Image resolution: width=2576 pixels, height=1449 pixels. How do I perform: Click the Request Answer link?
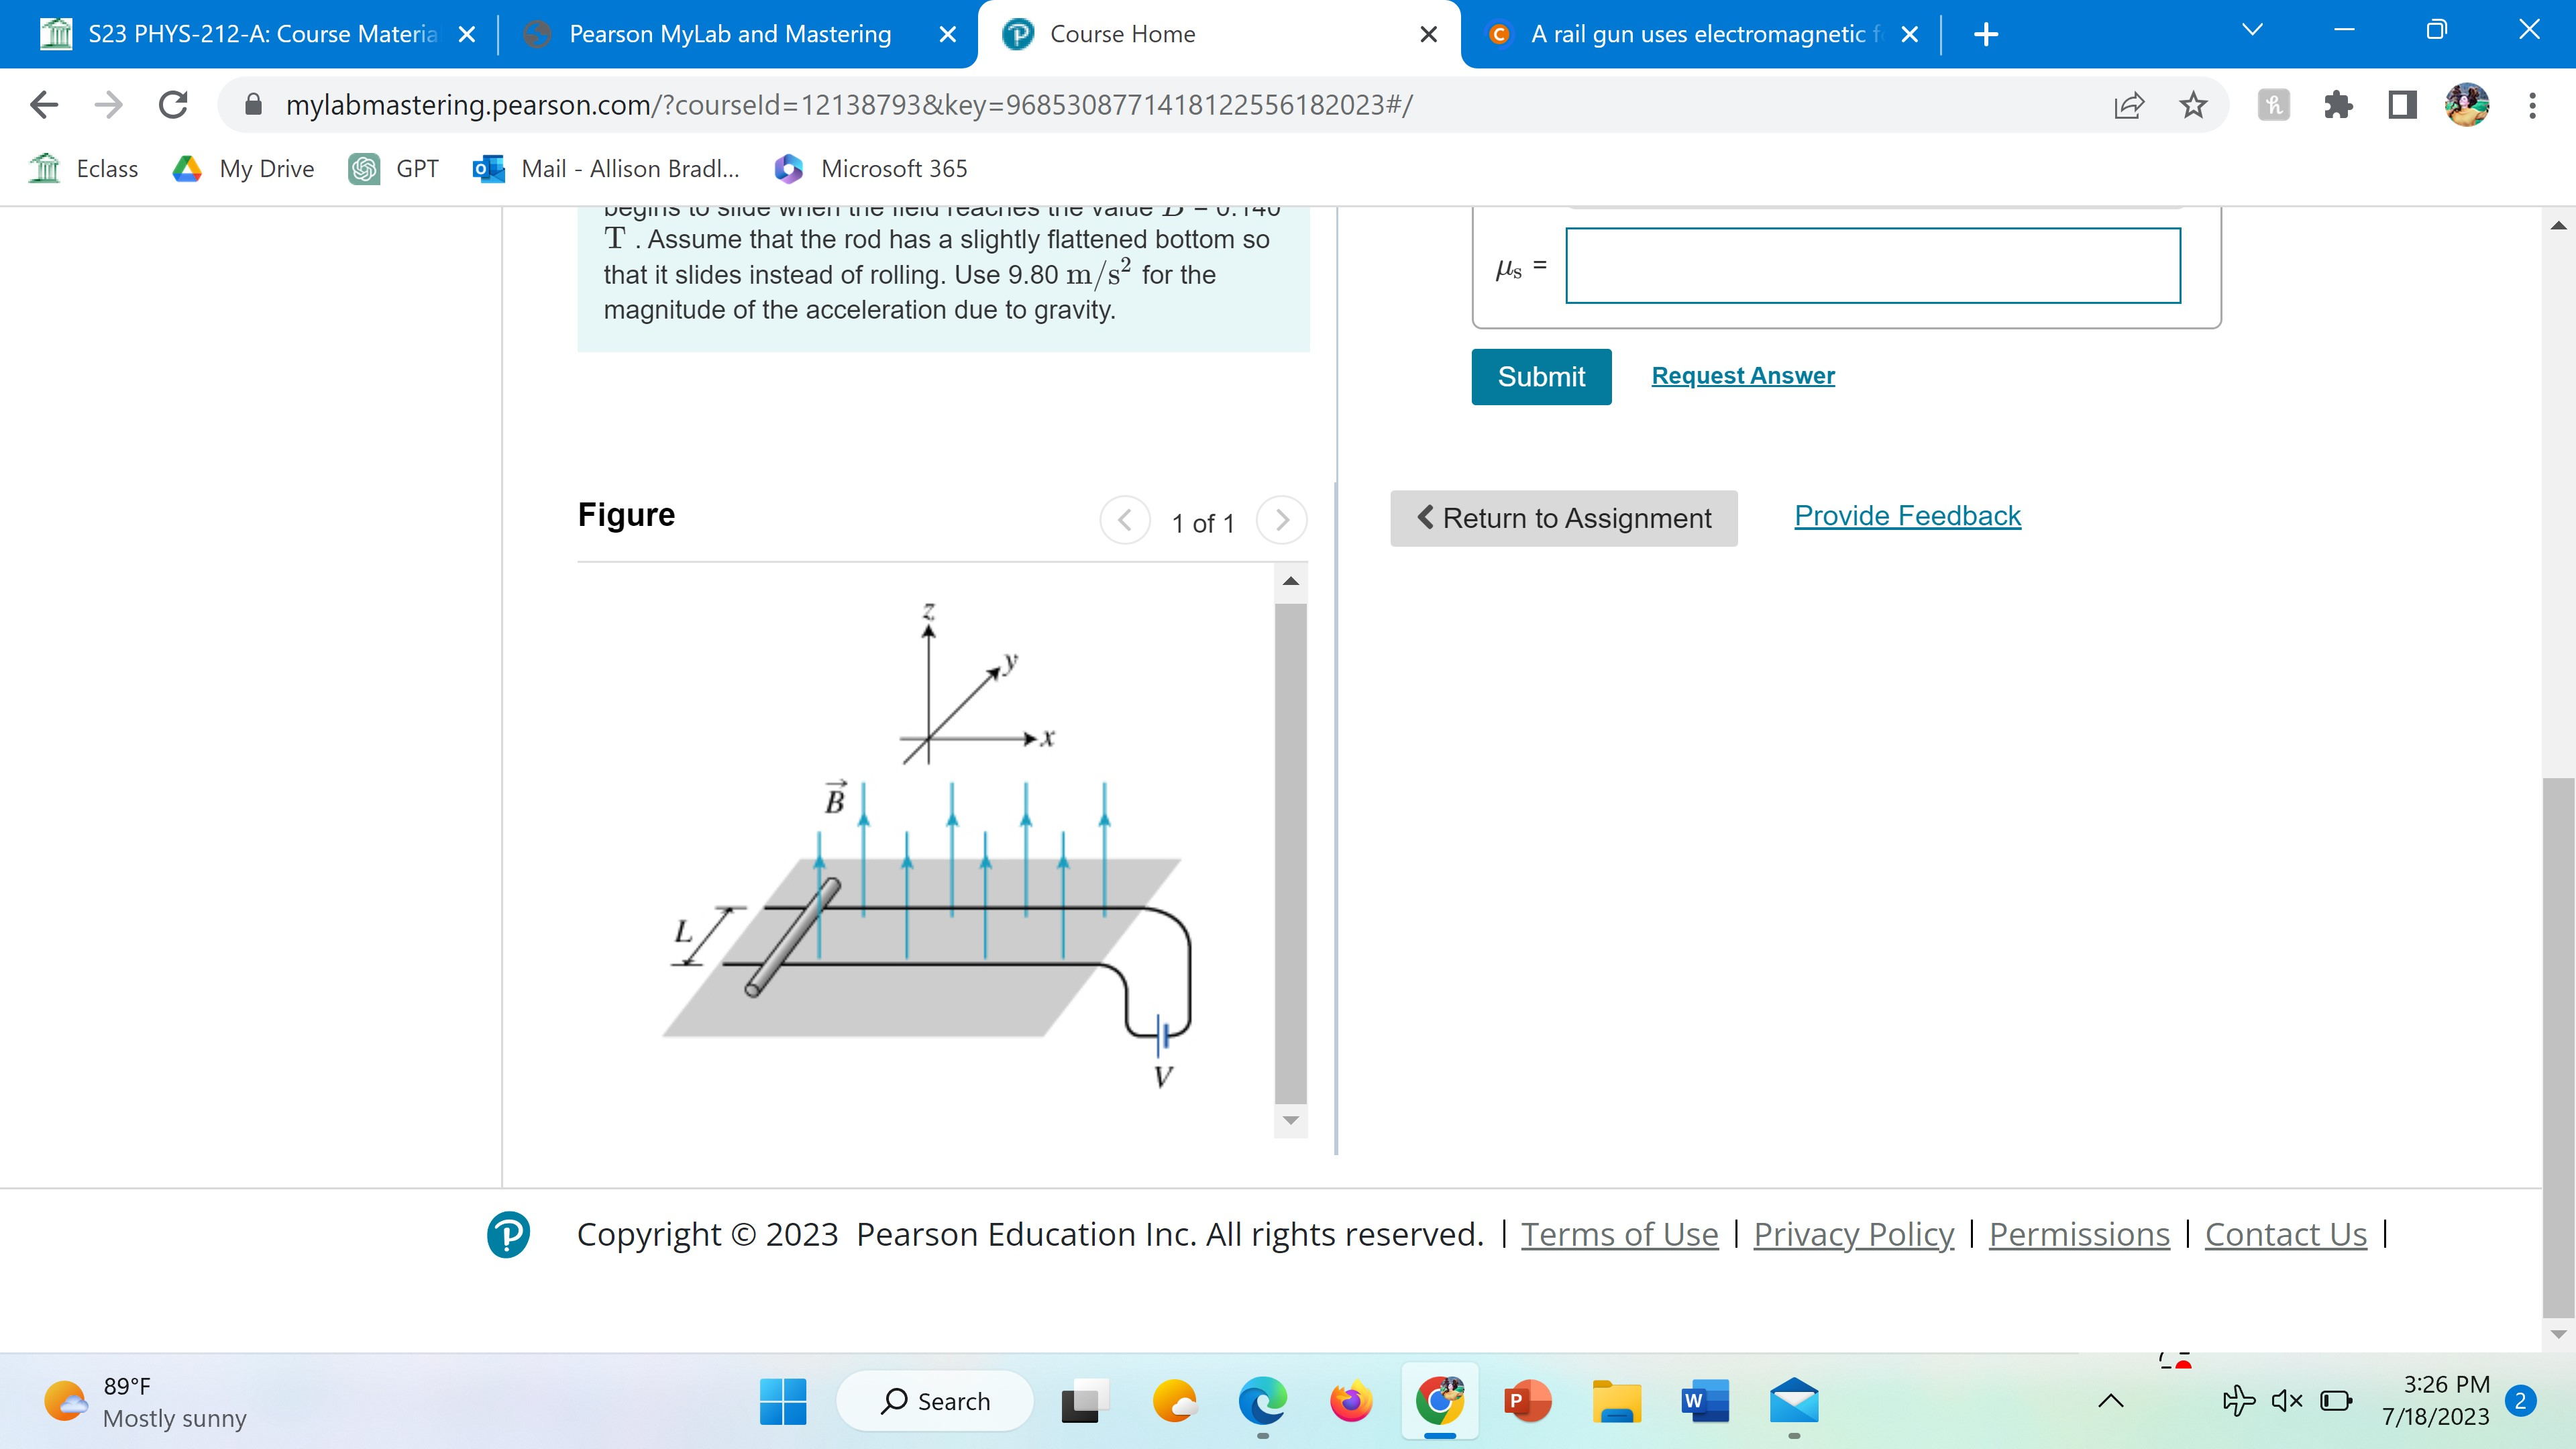point(1743,376)
